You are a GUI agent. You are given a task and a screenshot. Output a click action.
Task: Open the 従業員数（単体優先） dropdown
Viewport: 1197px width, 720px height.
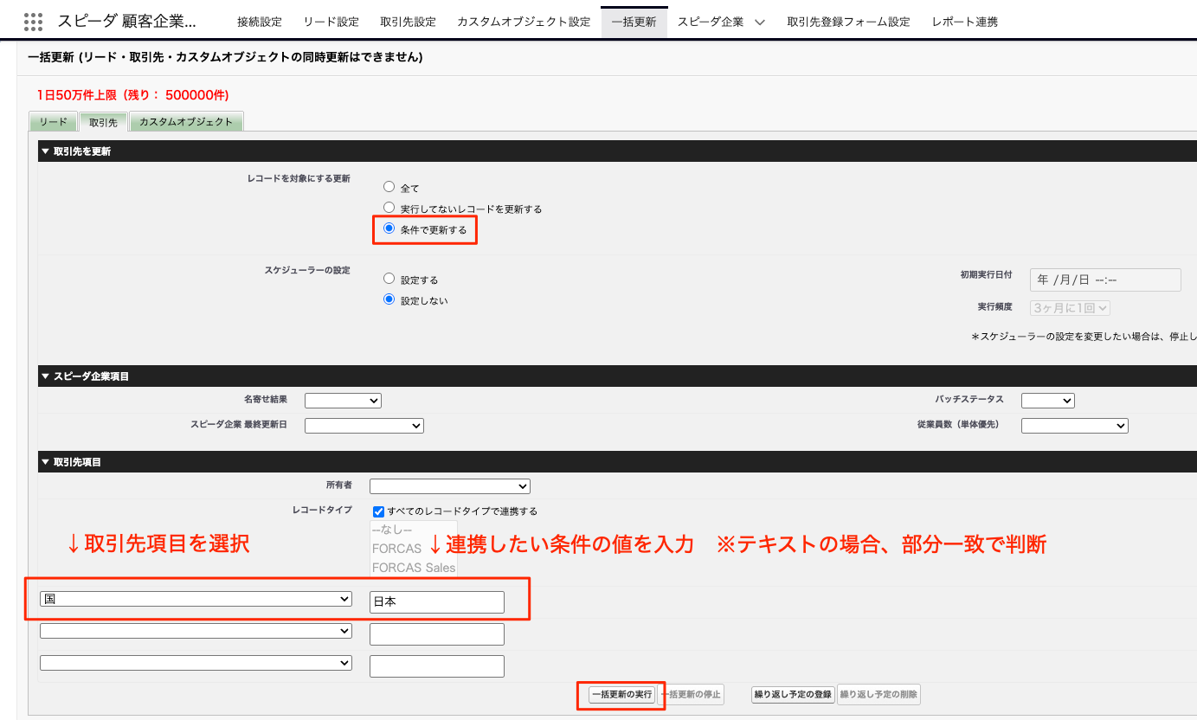[1074, 426]
